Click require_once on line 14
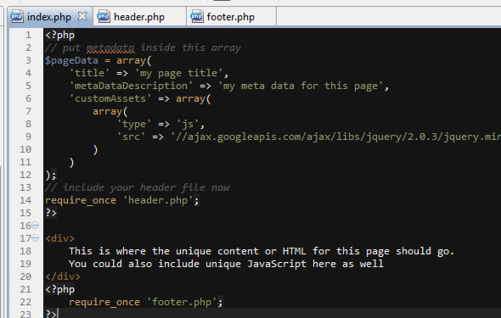This screenshot has height=318, width=501. point(81,201)
